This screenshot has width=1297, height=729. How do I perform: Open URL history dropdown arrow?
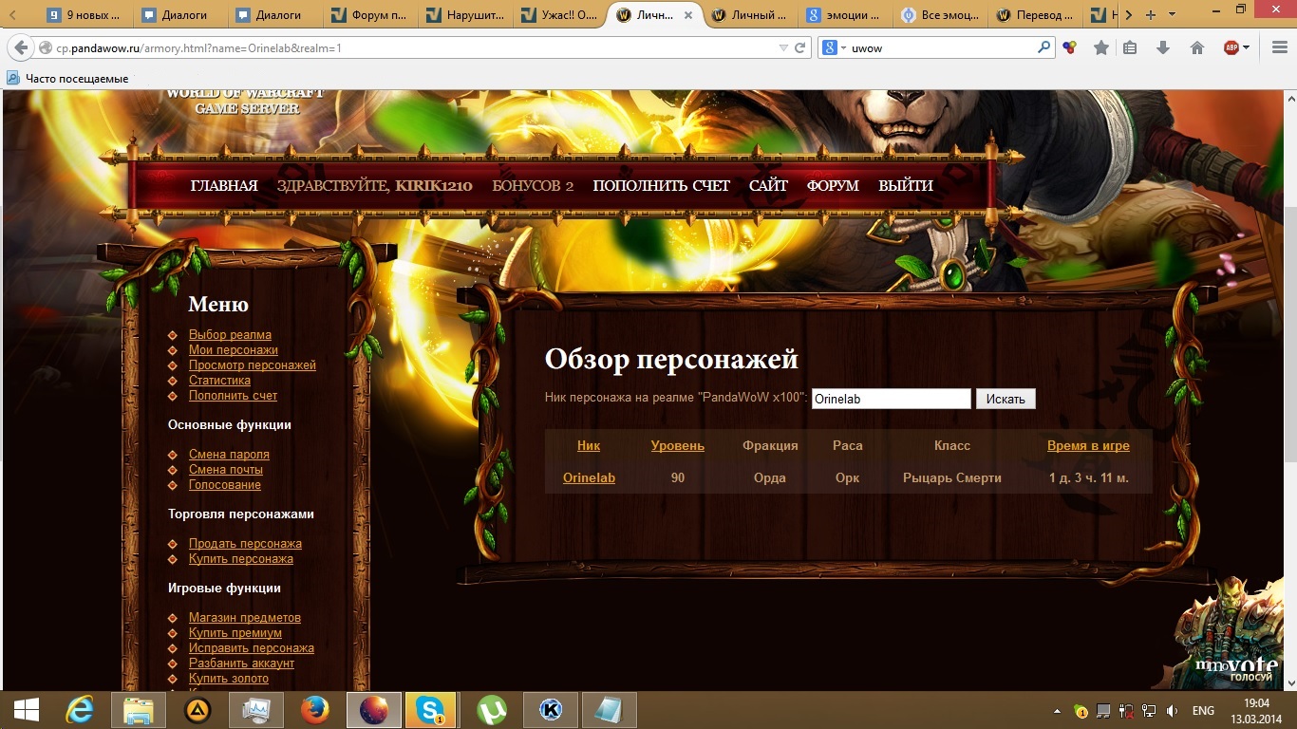(x=783, y=47)
